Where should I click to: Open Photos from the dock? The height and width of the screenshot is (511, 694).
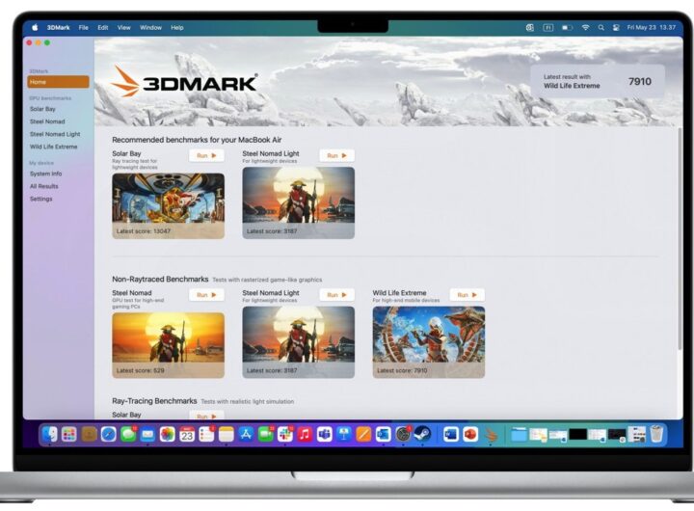168,435
